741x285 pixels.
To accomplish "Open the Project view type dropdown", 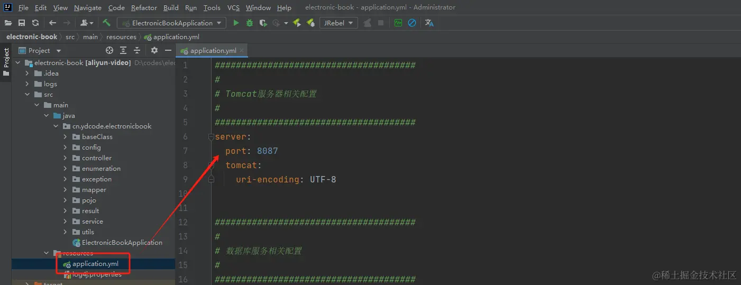I will 40,51.
